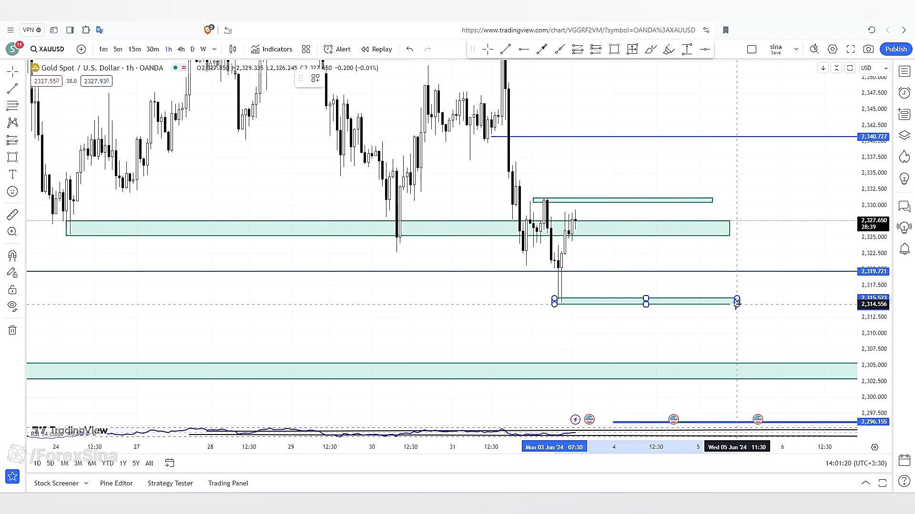Image resolution: width=915 pixels, height=514 pixels.
Task: Add symbol to compare with plus icon
Action: click(x=81, y=49)
